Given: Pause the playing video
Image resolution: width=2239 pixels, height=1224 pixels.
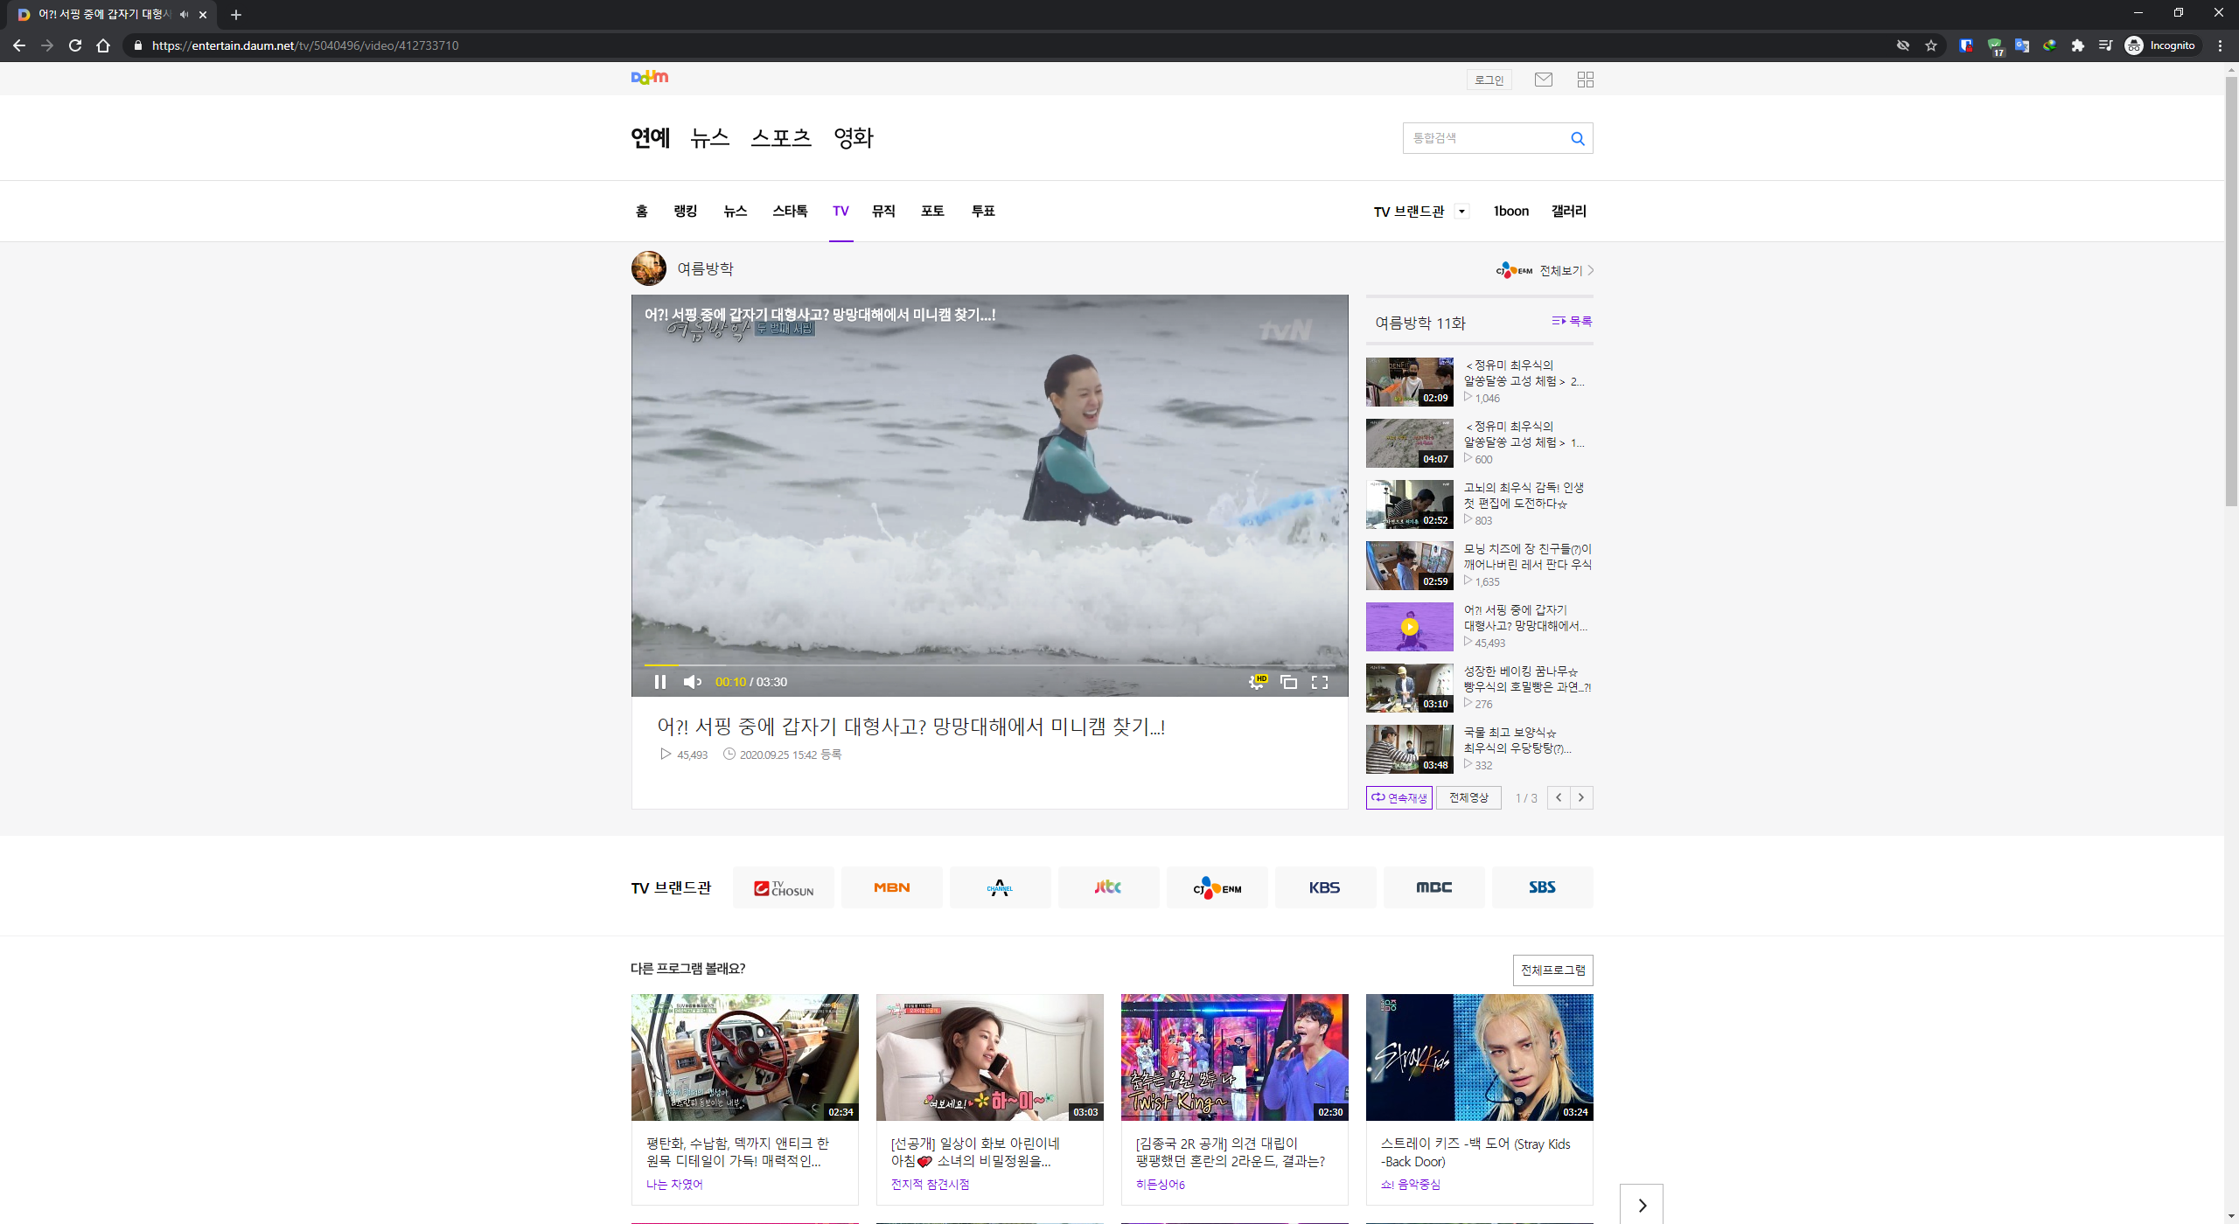Looking at the screenshot, I should [x=661, y=681].
